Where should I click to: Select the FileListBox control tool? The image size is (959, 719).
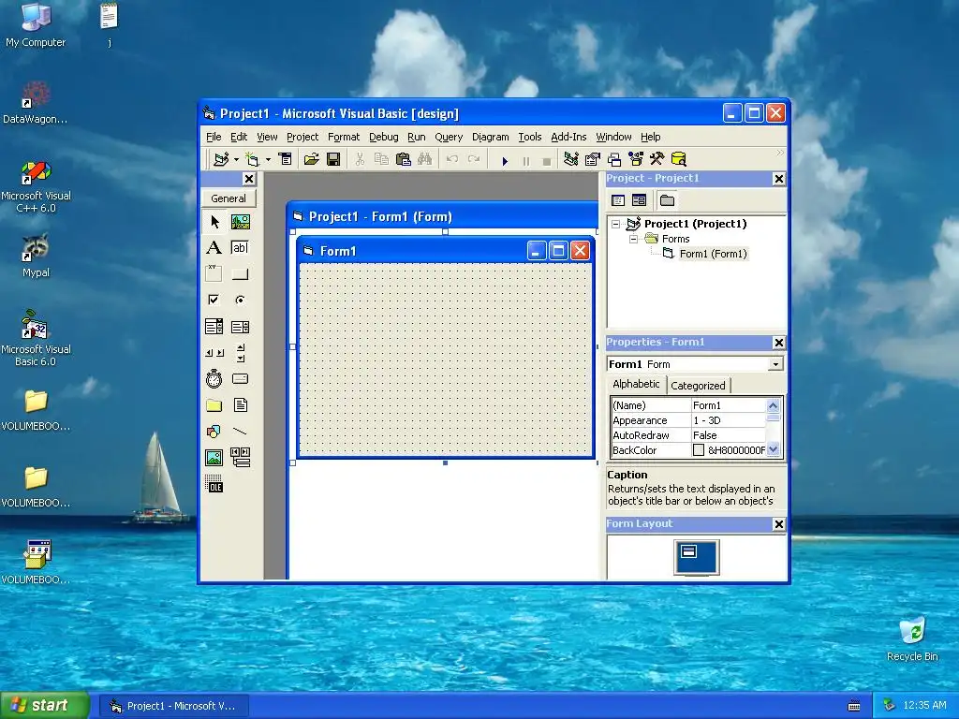tap(241, 404)
